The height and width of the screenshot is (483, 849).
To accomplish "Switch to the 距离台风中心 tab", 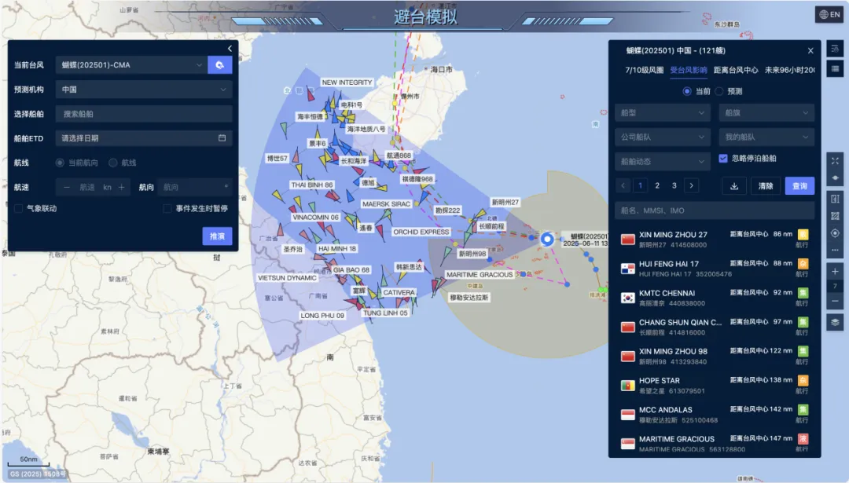I will 736,70.
